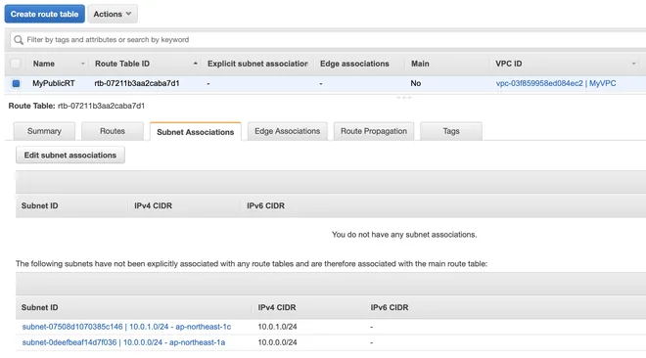This screenshot has width=646, height=358.
Task: Open the subnet-0deefbeaf14d7f036 link
Action: click(123, 342)
